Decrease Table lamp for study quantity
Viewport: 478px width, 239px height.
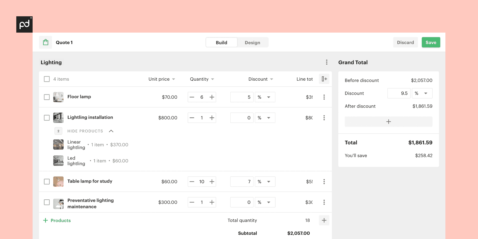tap(192, 182)
